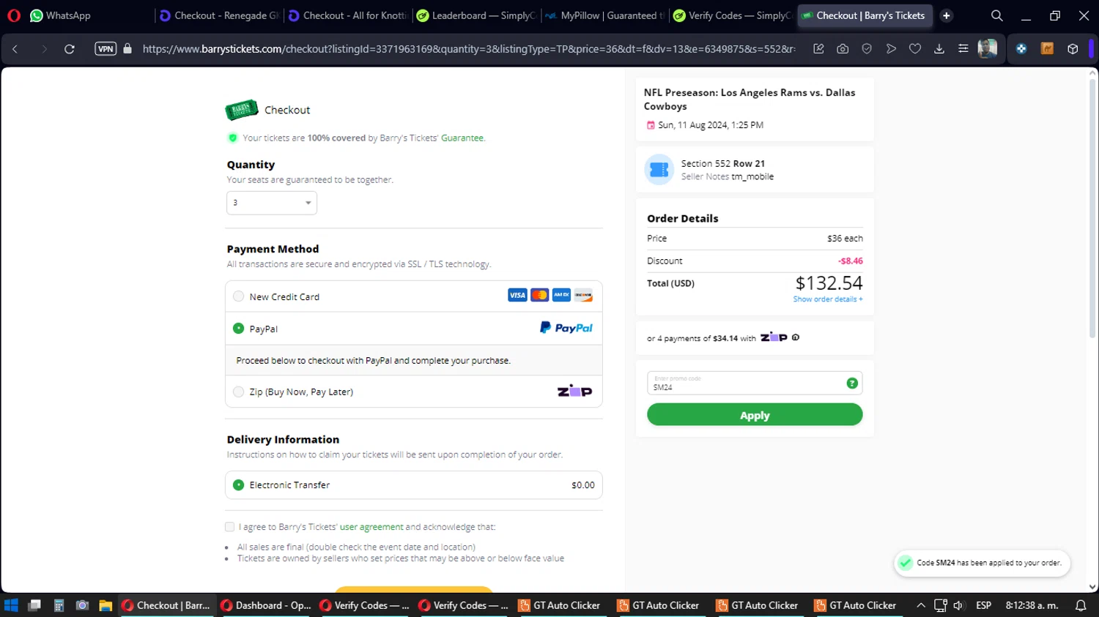Open the Easy Setup sliders icon
This screenshot has width=1099, height=617.
coord(963,49)
